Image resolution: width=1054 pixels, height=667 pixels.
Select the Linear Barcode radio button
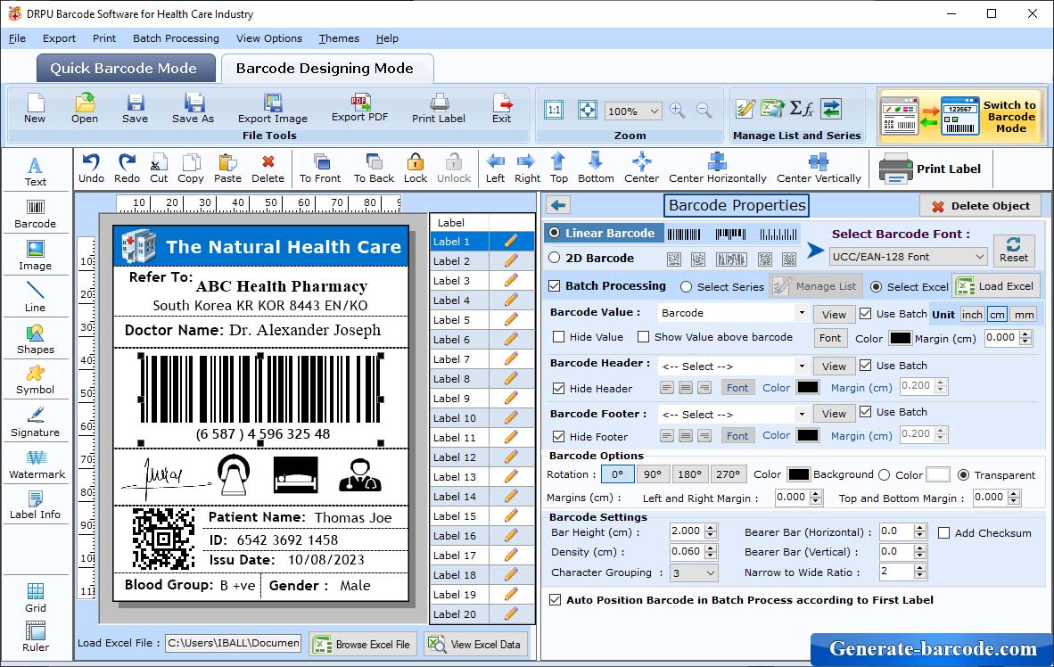tap(555, 233)
